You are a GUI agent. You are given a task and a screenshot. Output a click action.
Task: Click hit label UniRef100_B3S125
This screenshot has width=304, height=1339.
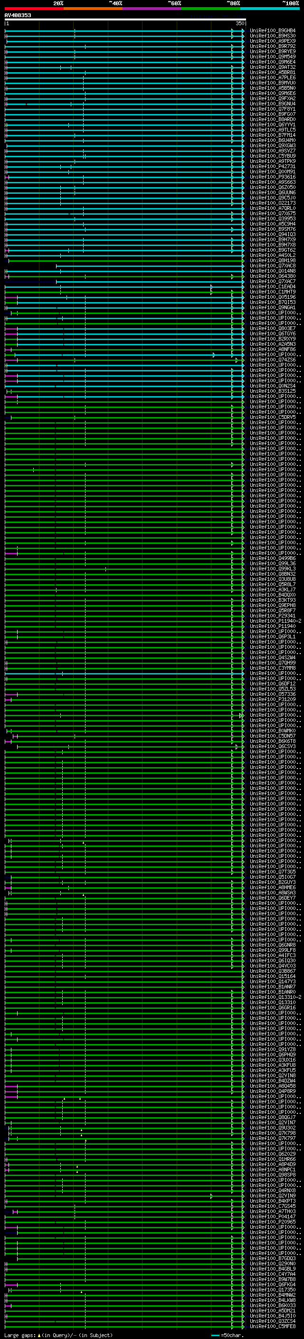pyautogui.click(x=273, y=391)
